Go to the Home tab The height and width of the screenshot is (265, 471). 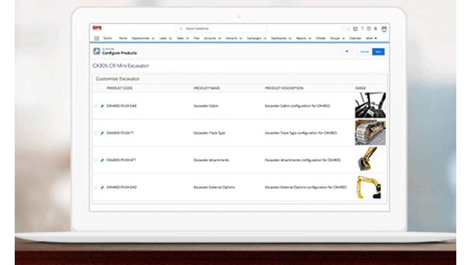pos(123,38)
